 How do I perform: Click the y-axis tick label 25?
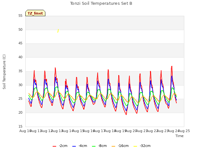click(20, 99)
